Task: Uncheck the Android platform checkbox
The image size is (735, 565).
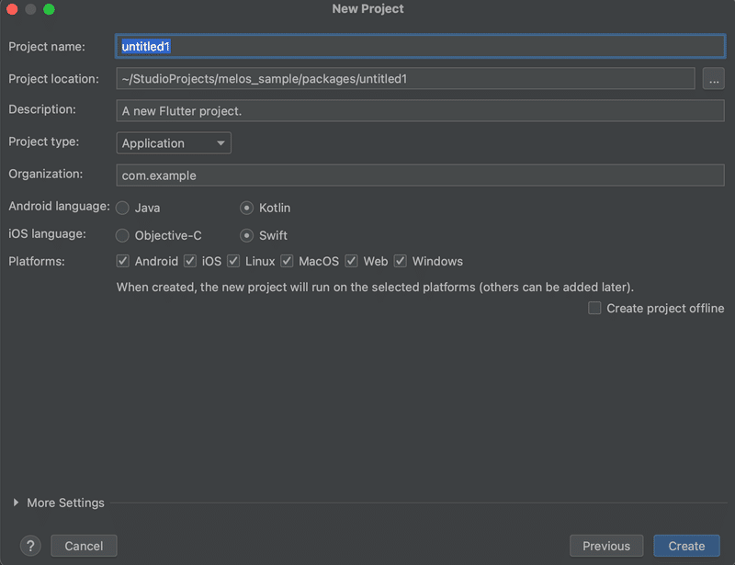Action: click(123, 262)
